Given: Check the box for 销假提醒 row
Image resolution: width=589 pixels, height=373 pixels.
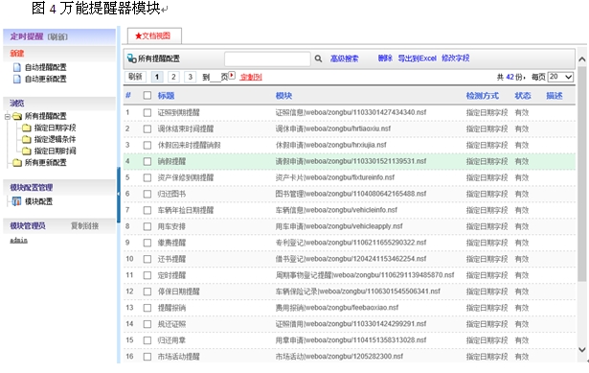Looking at the screenshot, I should pyautogui.click(x=147, y=162).
